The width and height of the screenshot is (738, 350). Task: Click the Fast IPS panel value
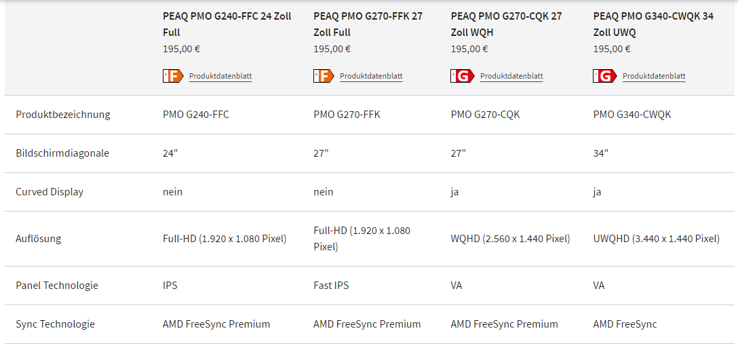pos(331,286)
